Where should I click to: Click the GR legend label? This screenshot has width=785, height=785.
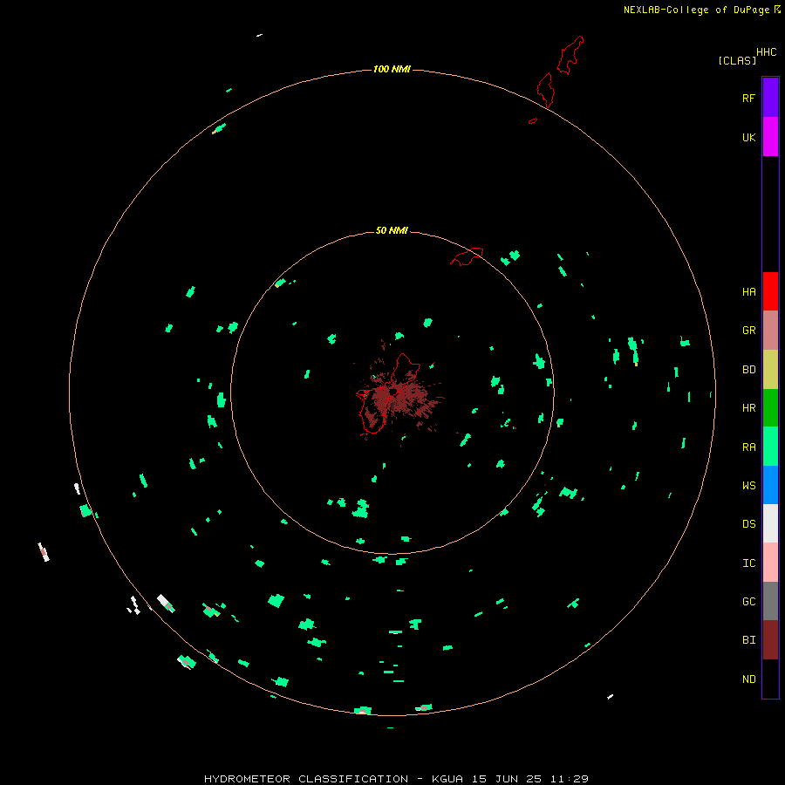pyautogui.click(x=748, y=331)
